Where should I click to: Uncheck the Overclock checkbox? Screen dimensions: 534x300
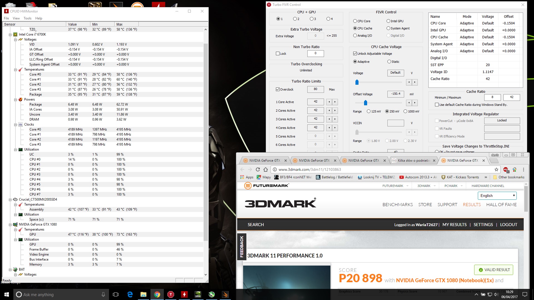(x=278, y=89)
